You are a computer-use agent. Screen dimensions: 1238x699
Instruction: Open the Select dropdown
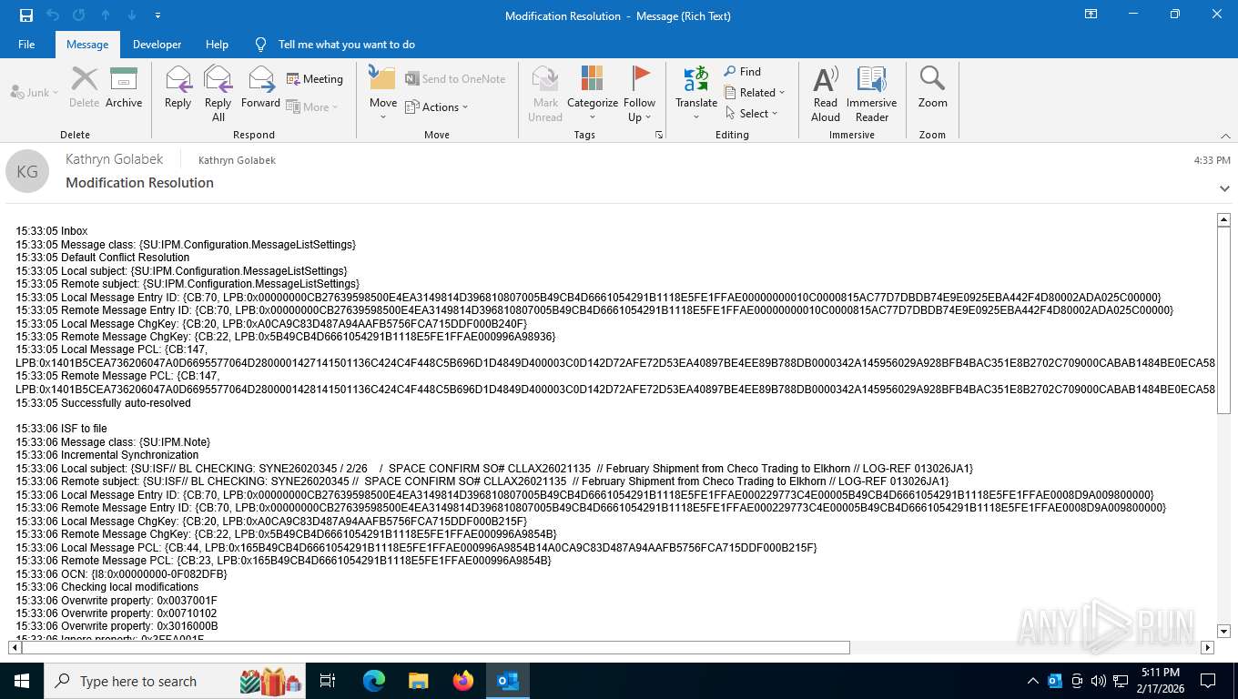tap(752, 113)
